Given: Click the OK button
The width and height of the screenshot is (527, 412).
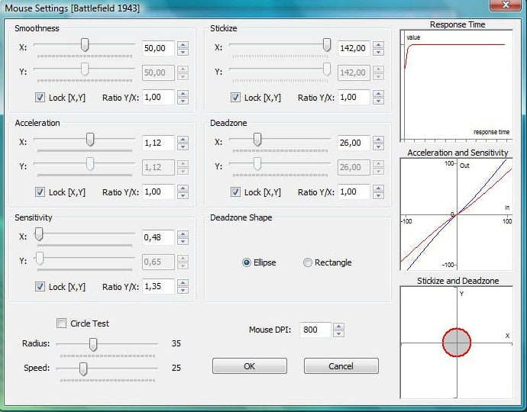Looking at the screenshot, I should 250,366.
